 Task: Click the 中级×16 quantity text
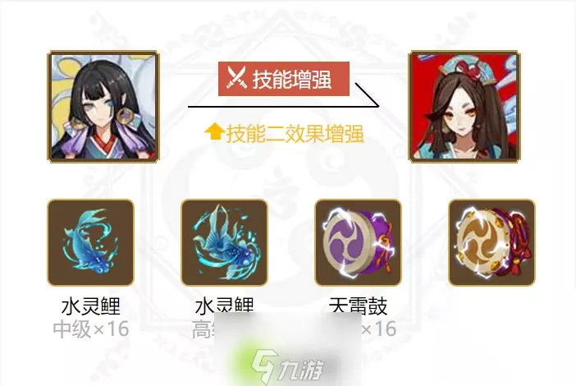[91, 329]
